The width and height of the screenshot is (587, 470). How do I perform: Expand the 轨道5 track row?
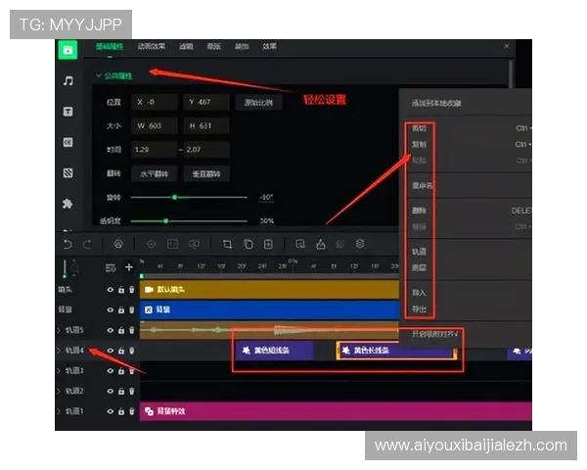[59, 330]
